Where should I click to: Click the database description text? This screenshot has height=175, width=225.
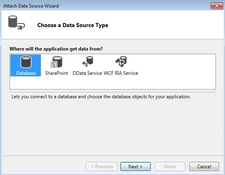101,97
